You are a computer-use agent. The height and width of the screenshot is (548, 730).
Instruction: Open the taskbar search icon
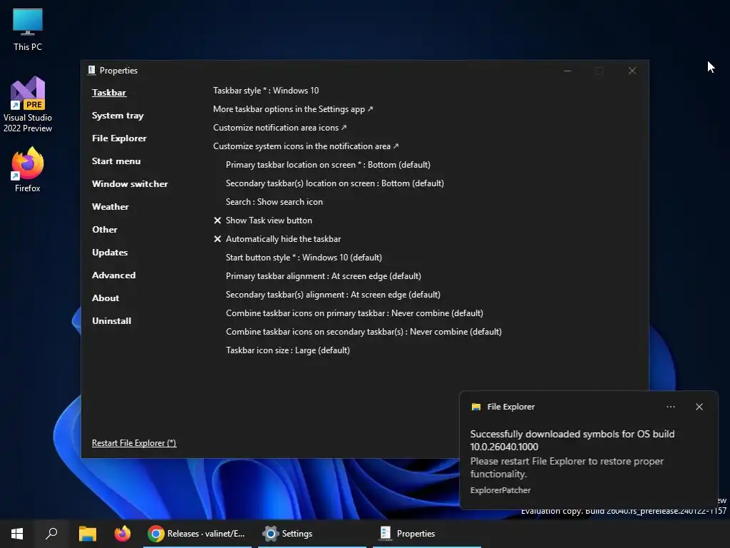click(x=51, y=534)
